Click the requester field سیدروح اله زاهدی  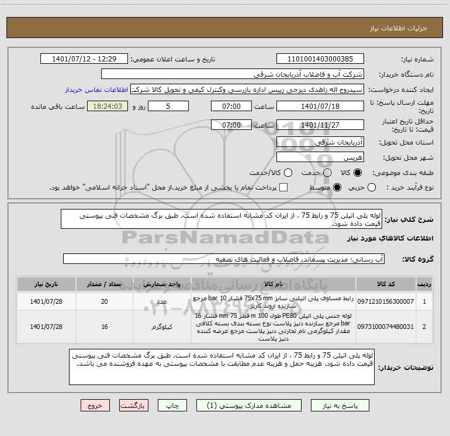tap(247, 90)
